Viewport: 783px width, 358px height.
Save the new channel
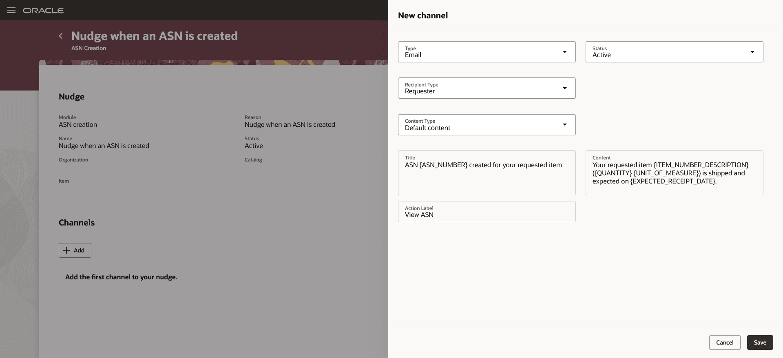(x=760, y=343)
